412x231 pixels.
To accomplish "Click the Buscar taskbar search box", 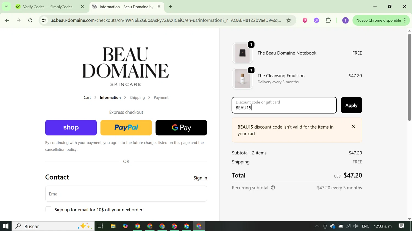I will (53, 226).
